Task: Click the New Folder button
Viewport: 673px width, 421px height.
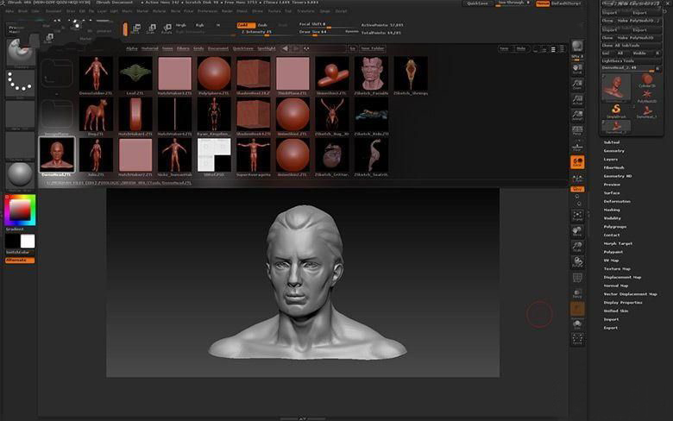Action: (x=373, y=48)
